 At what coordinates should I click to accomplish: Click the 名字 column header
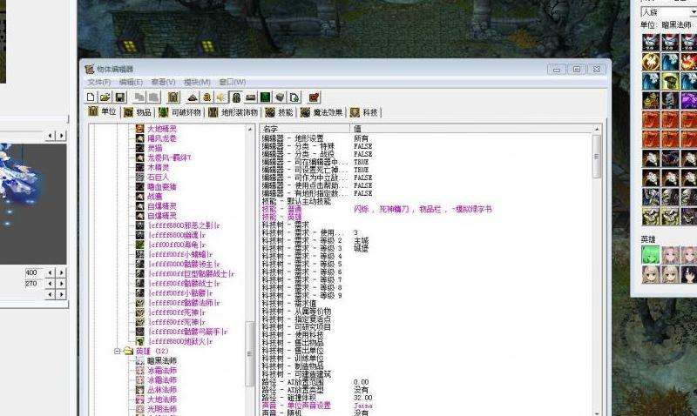304,129
